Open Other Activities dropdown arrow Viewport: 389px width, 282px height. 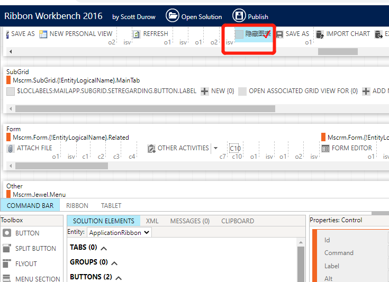click(x=215, y=148)
